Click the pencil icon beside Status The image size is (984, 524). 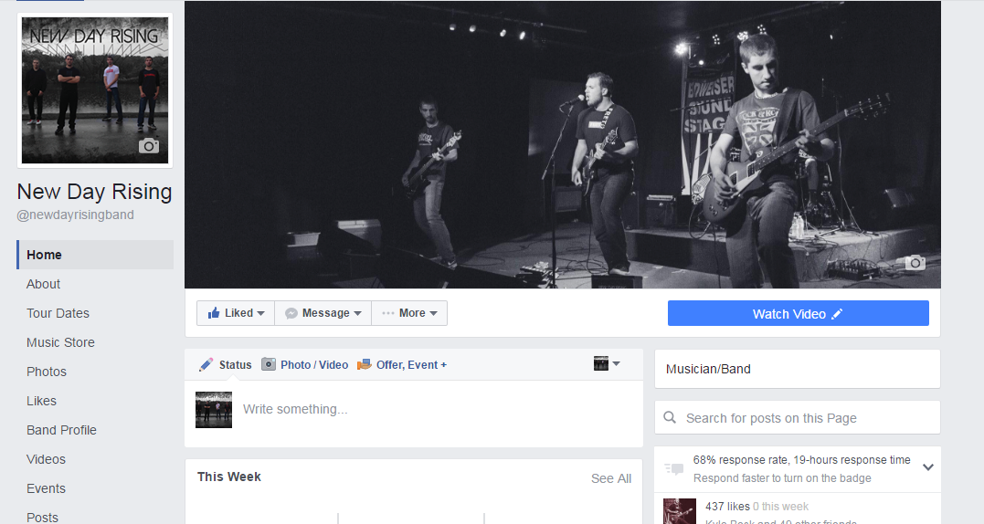[x=206, y=365]
